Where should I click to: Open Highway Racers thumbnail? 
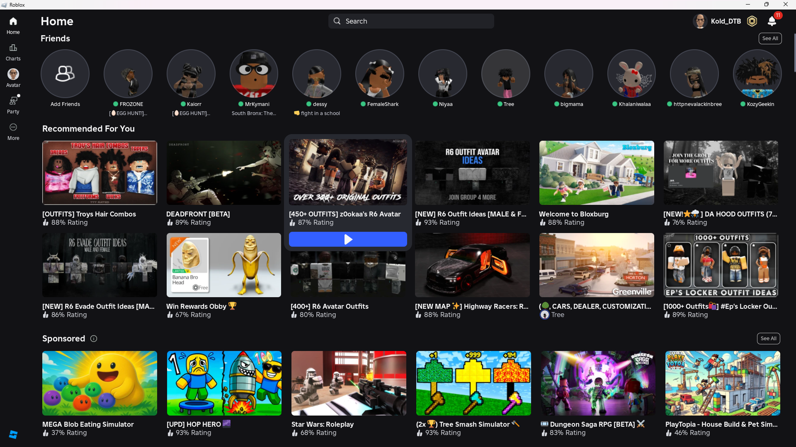472,265
